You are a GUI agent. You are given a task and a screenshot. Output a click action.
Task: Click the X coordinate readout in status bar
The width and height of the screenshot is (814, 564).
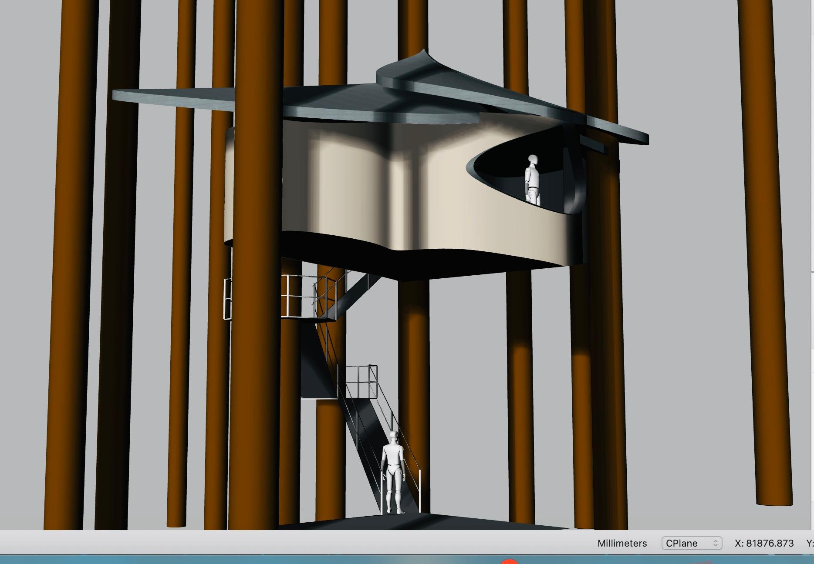click(x=764, y=543)
